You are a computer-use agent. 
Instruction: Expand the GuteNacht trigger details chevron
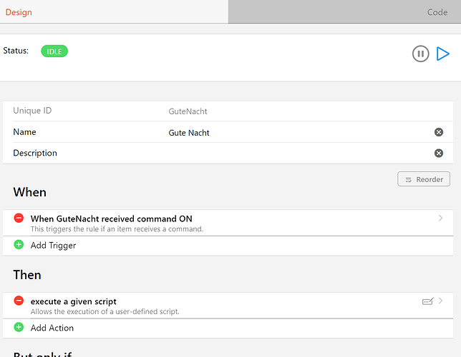[x=441, y=218]
